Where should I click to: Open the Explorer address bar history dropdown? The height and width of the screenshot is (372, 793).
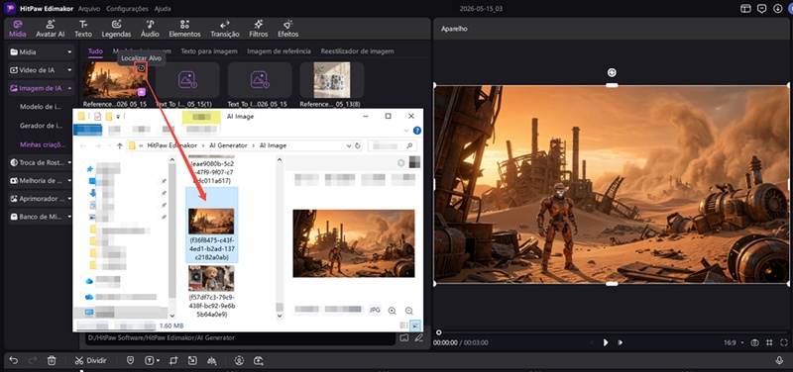[x=349, y=145]
